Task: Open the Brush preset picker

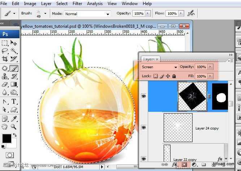Action: click(45, 13)
